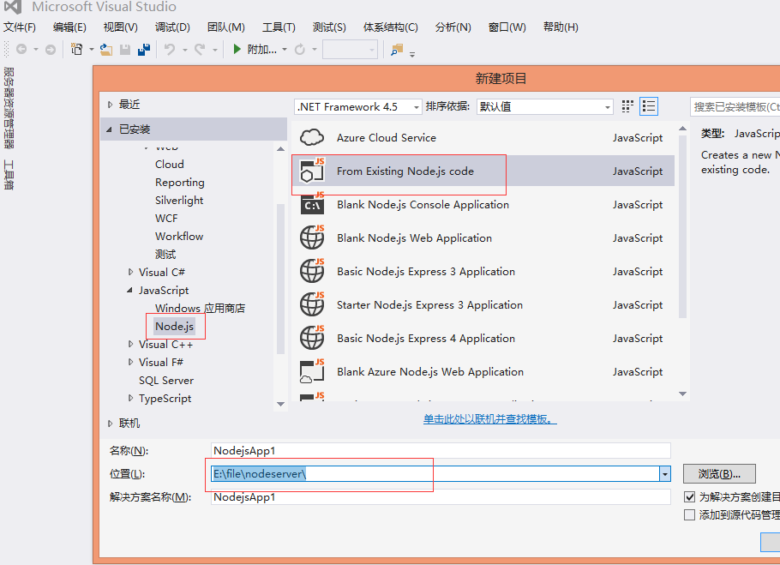Expand the Visual C++ tree node

click(130, 344)
